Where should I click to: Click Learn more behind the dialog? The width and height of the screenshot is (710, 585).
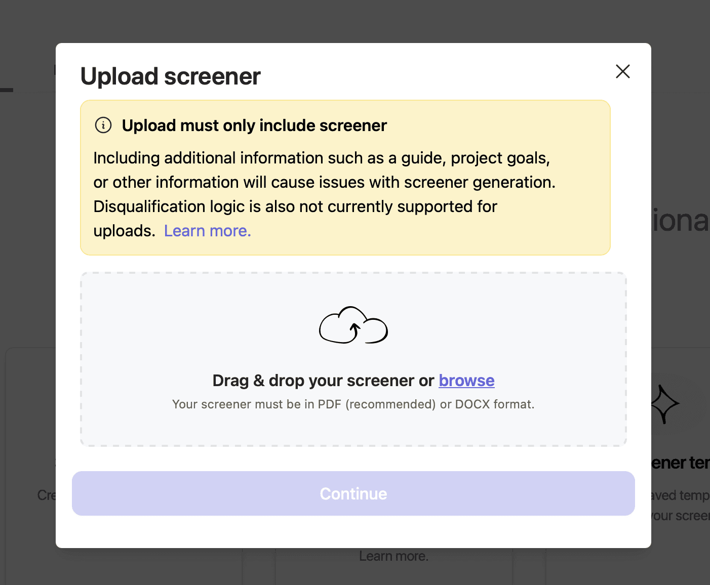(393, 556)
